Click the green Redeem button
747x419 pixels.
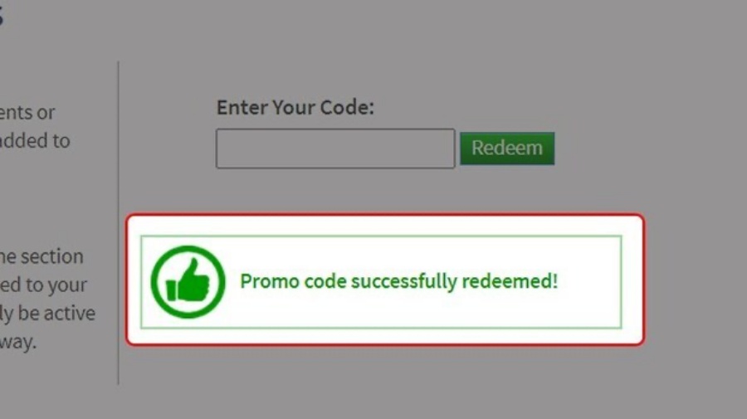click(507, 149)
